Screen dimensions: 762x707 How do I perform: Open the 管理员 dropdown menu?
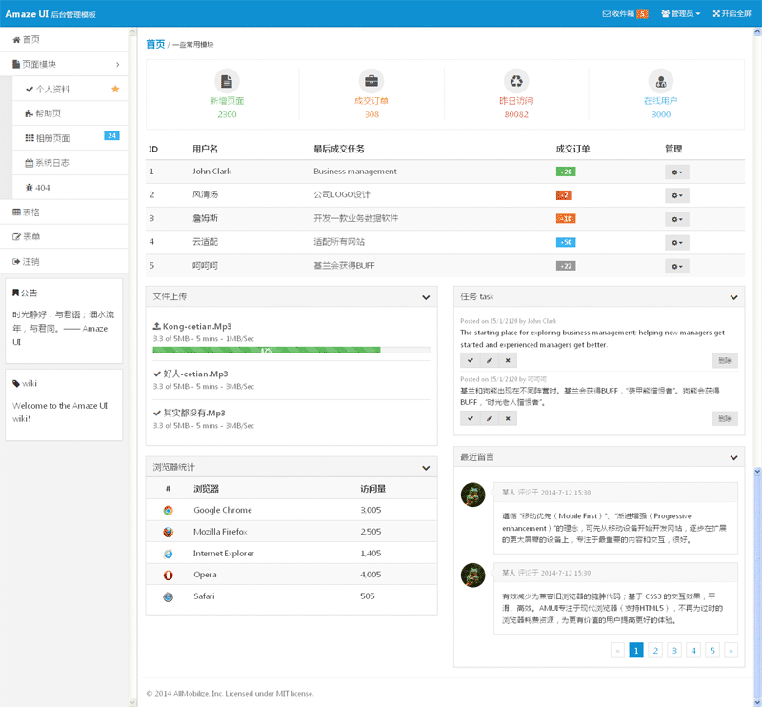680,13
